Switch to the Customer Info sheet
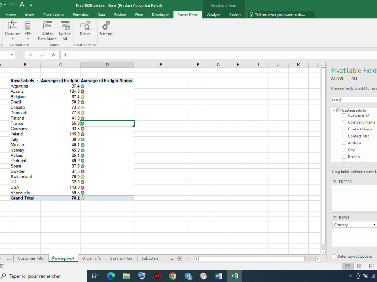 coord(31,258)
